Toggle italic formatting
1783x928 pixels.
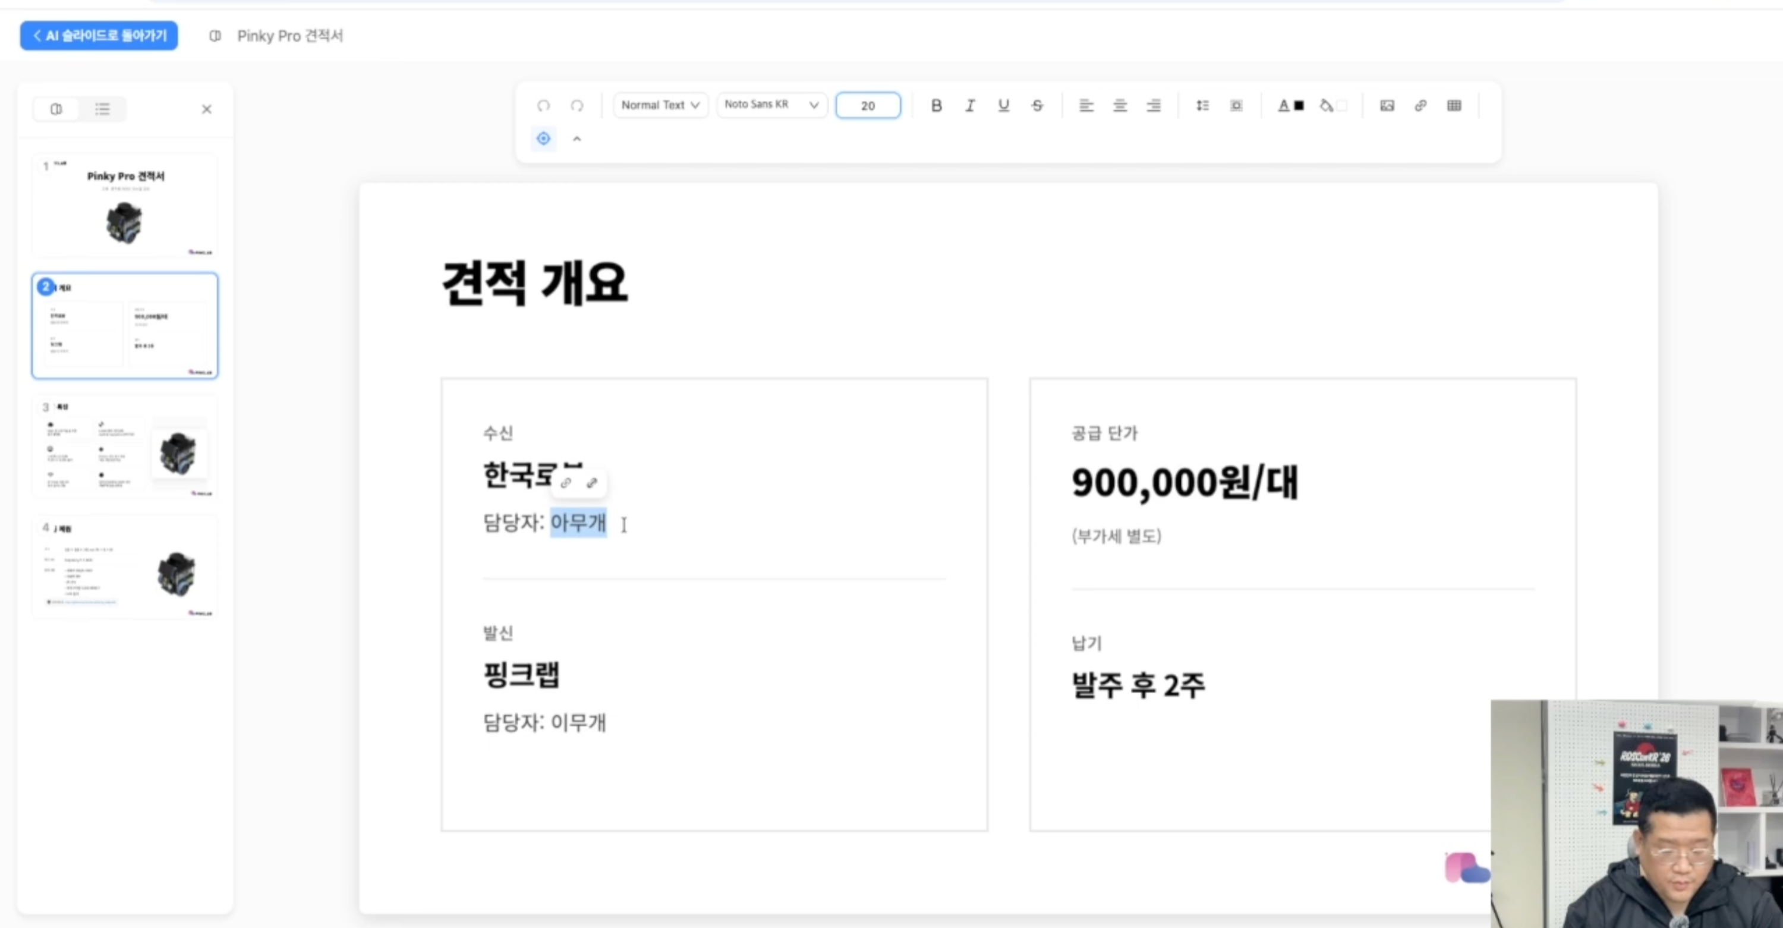(970, 105)
